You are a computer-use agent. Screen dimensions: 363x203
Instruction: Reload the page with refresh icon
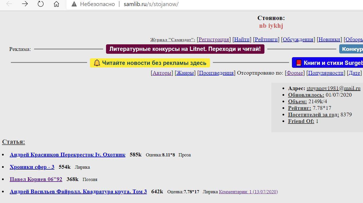click(41, 4)
